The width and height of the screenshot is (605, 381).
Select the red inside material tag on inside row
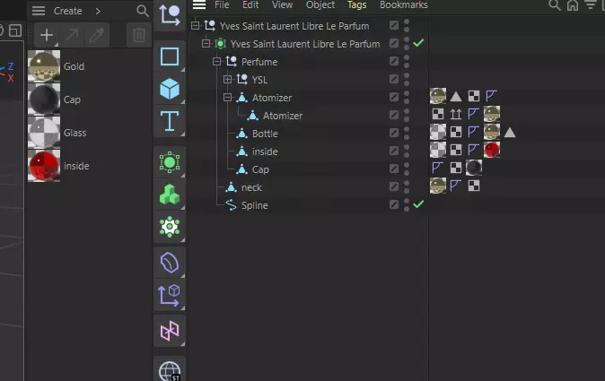pos(492,150)
